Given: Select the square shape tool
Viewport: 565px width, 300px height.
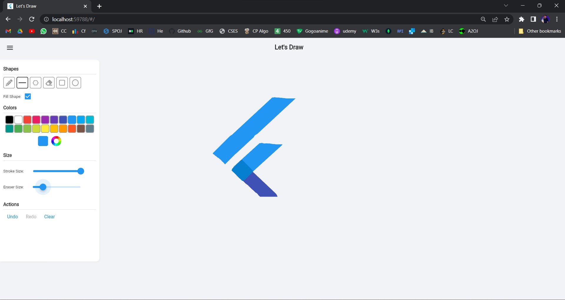Looking at the screenshot, I should (62, 83).
